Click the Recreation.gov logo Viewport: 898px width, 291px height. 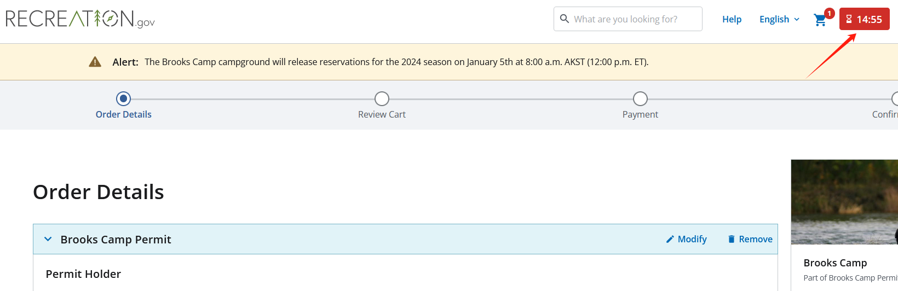tap(80, 19)
